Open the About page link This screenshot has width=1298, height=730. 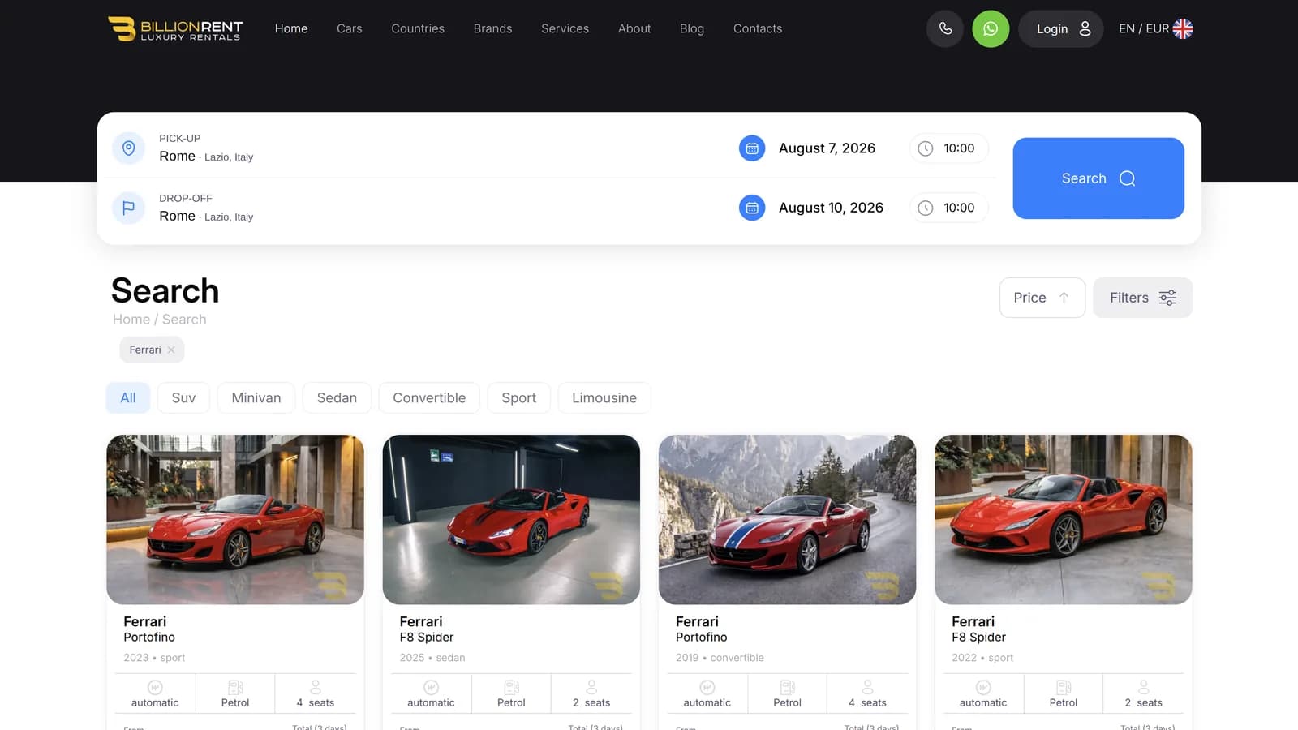634,28
